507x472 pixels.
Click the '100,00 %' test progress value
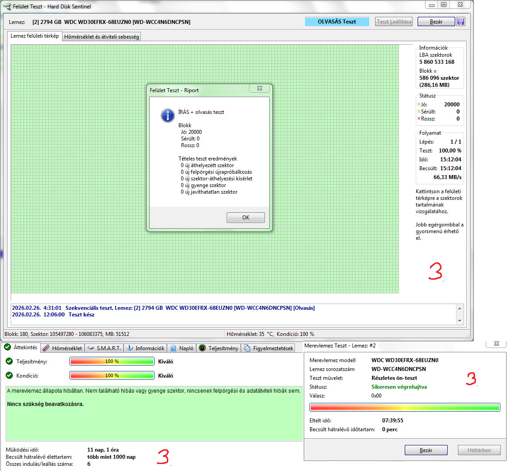(450, 151)
